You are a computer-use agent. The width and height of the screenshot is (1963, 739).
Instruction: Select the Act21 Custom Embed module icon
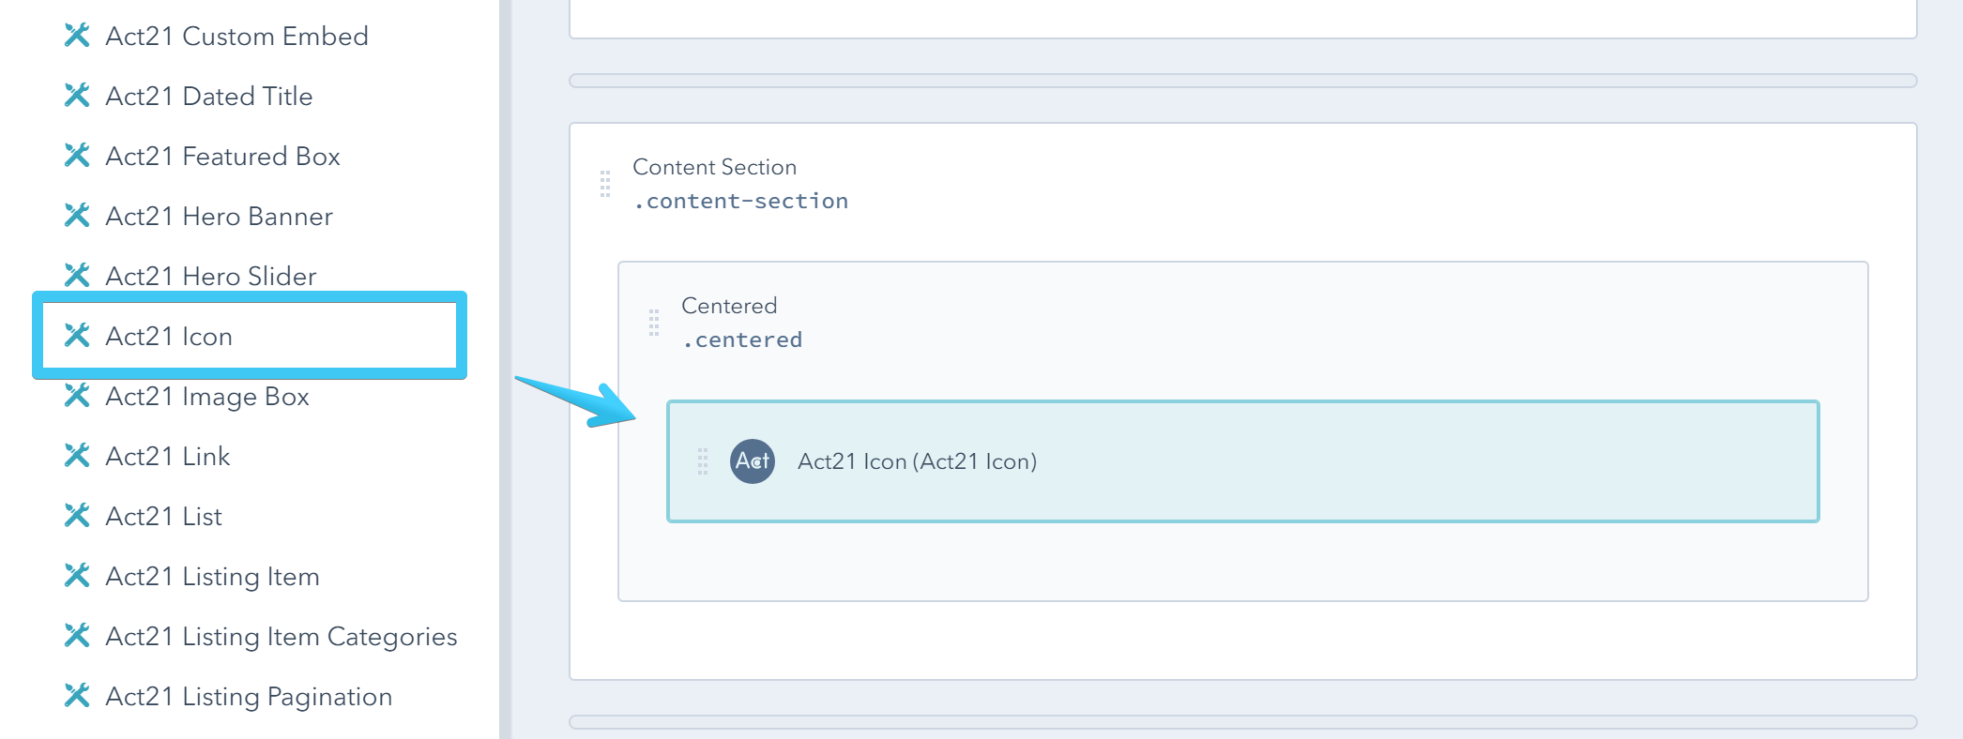(x=77, y=36)
